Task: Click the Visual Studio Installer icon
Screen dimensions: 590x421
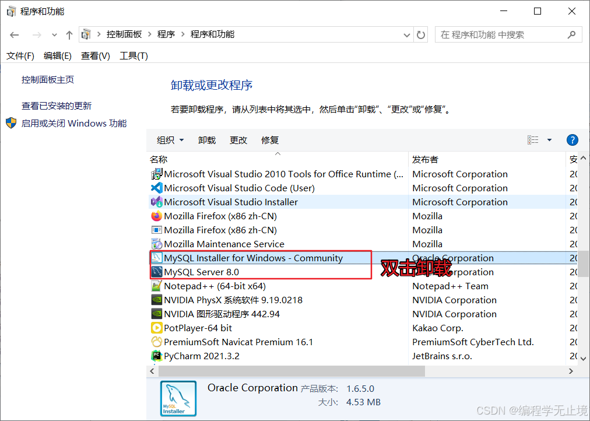Action: [156, 202]
